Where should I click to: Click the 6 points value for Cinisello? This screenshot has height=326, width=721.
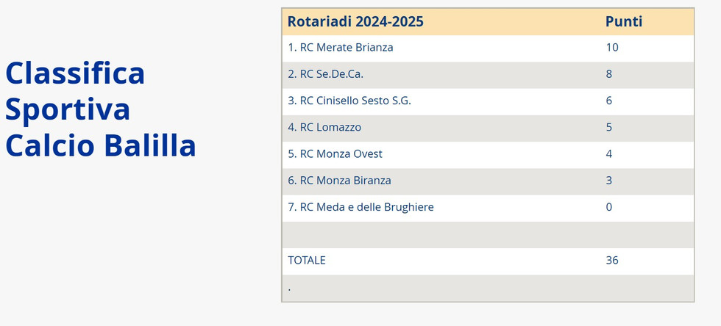point(609,101)
